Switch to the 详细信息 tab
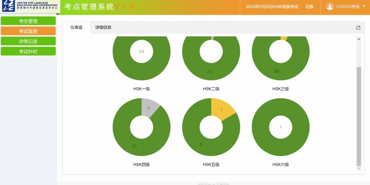 [103, 27]
